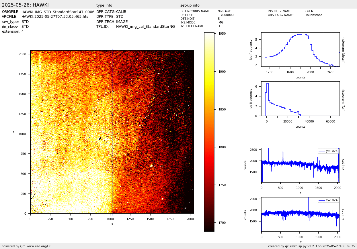Click the 'type info' header
Viewport: 357px width, 249px height.
coord(104,5)
